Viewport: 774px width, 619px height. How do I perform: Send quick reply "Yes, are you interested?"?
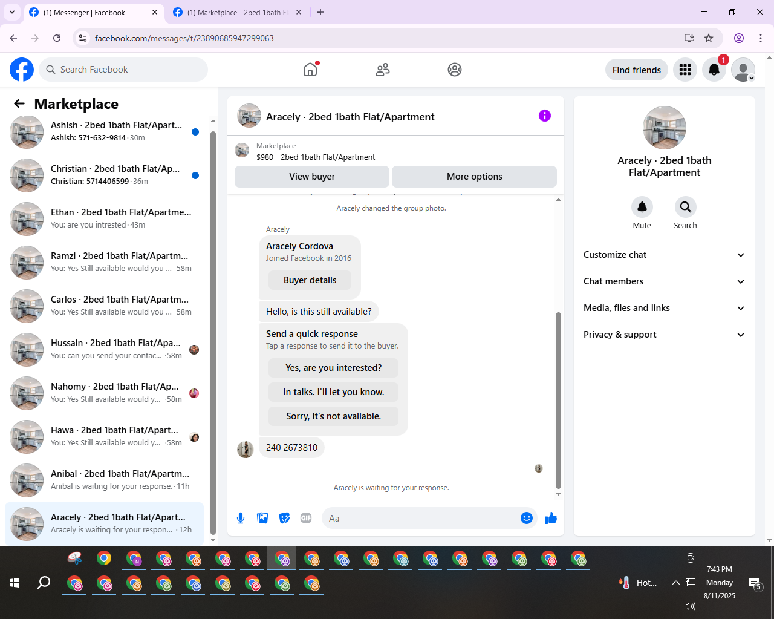tap(334, 368)
